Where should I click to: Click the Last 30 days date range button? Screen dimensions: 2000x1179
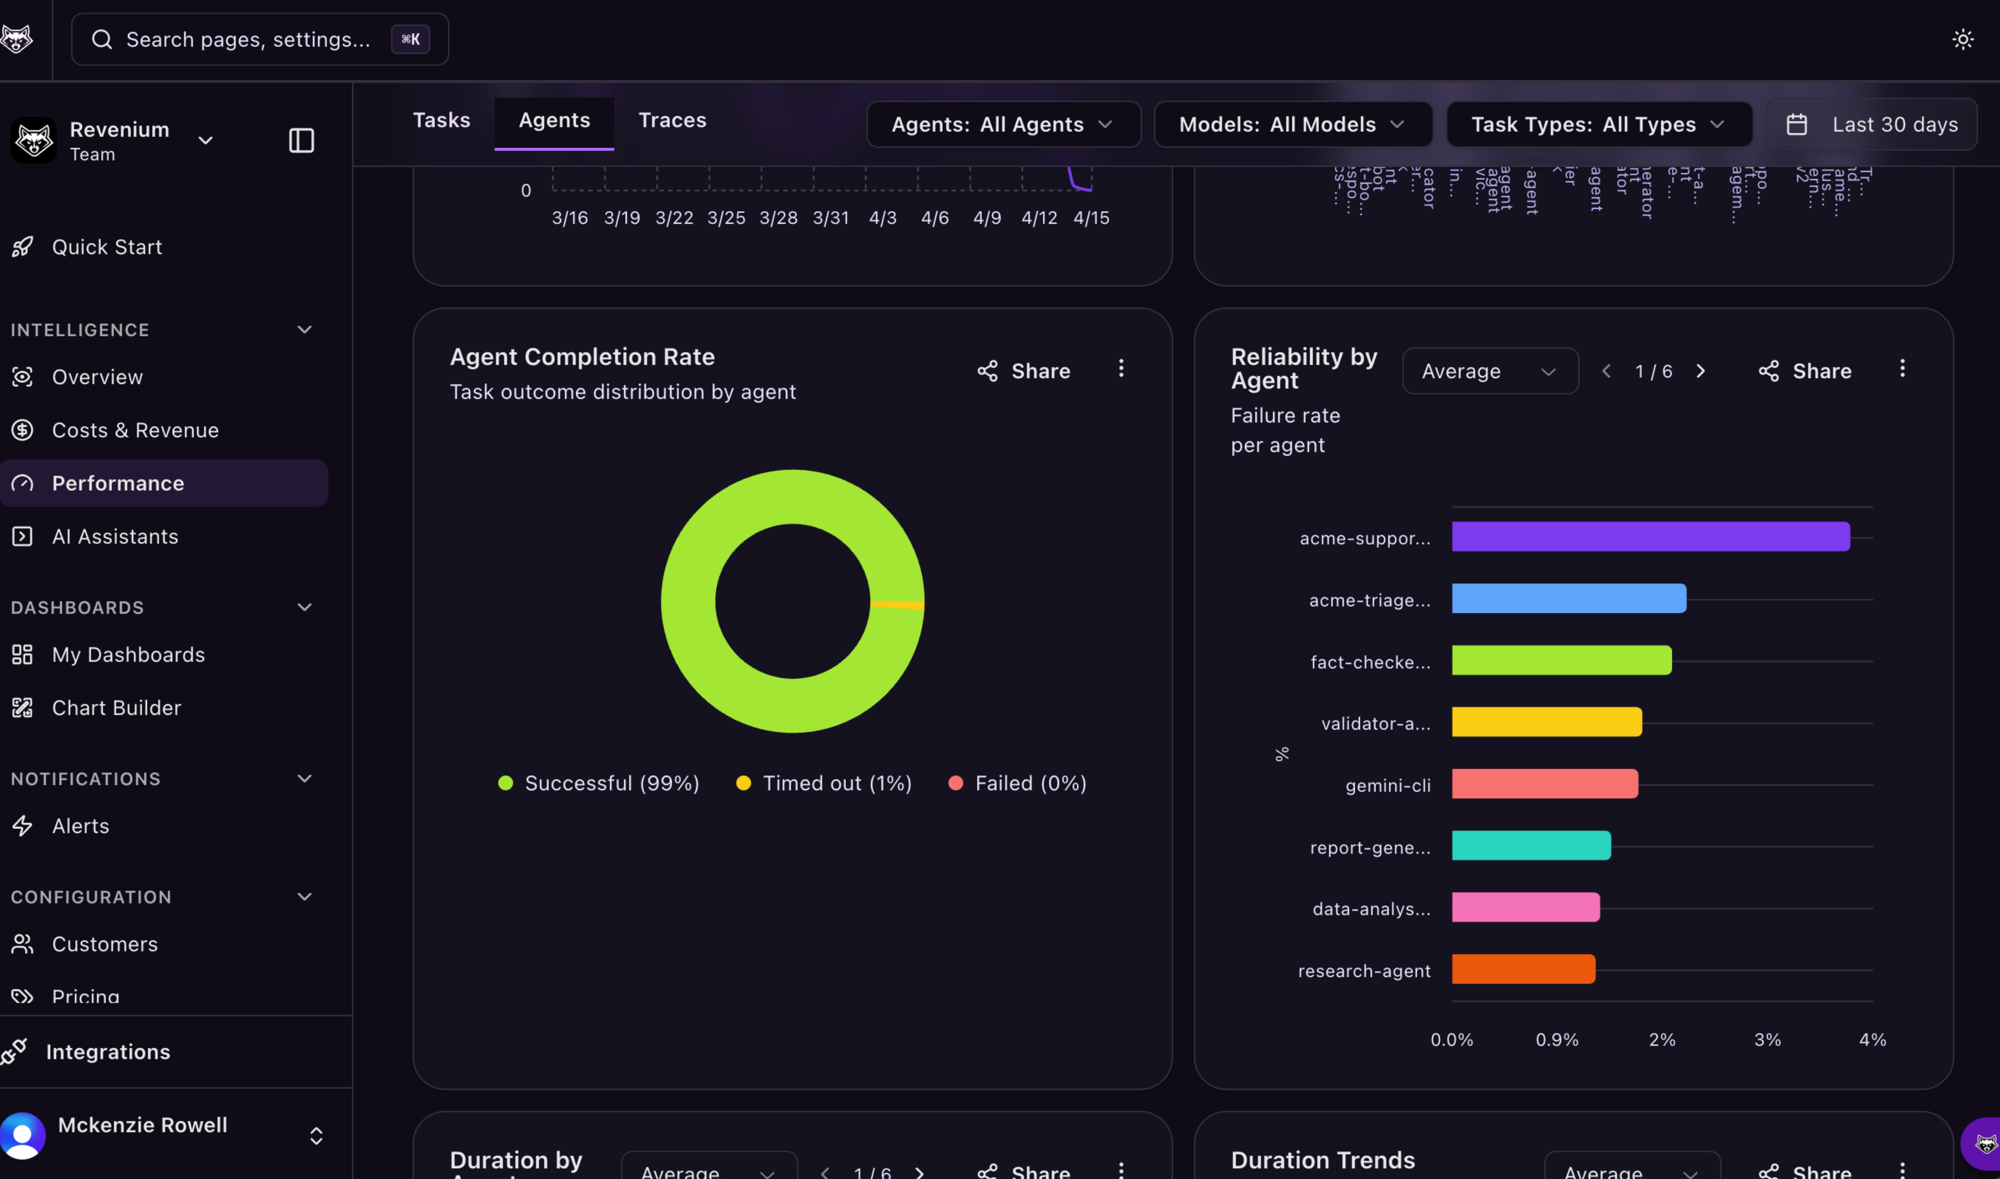tap(1871, 125)
